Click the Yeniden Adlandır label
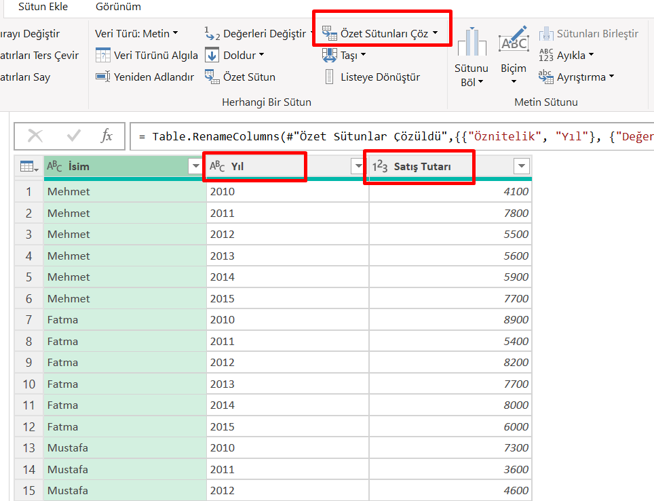 click(x=154, y=77)
